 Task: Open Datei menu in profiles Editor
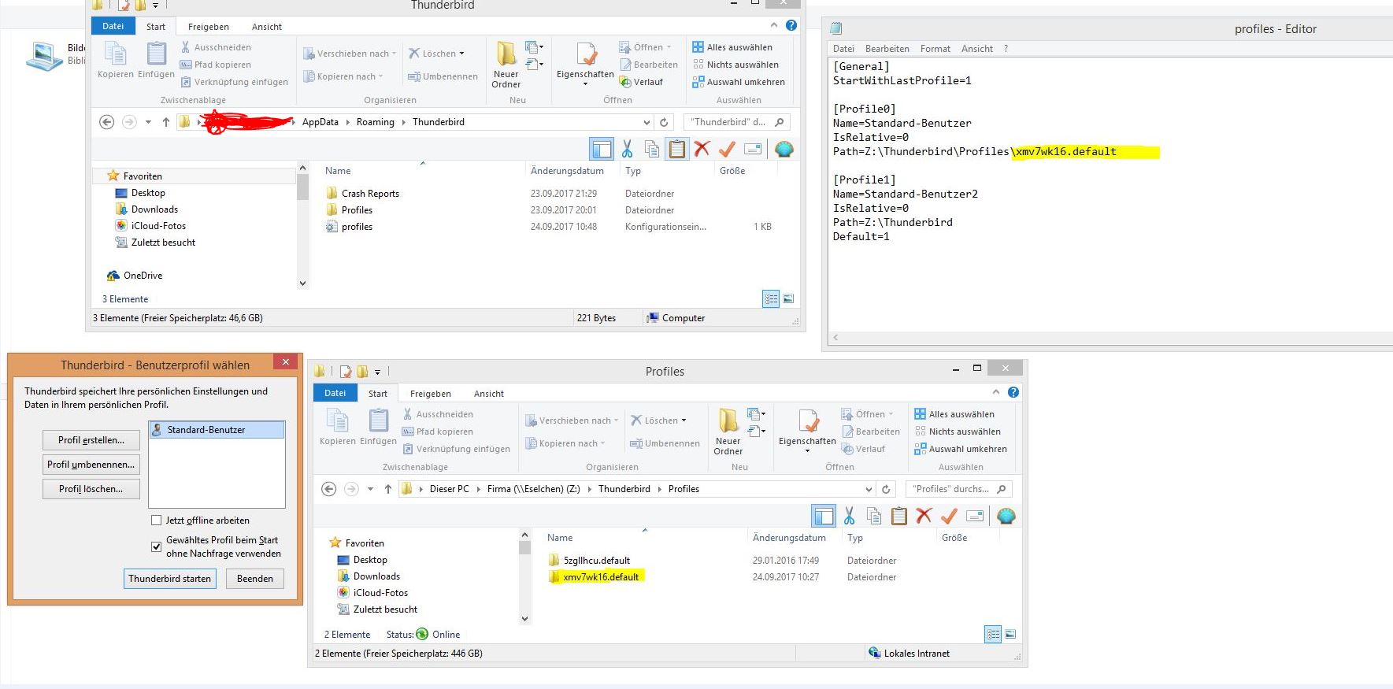[843, 49]
